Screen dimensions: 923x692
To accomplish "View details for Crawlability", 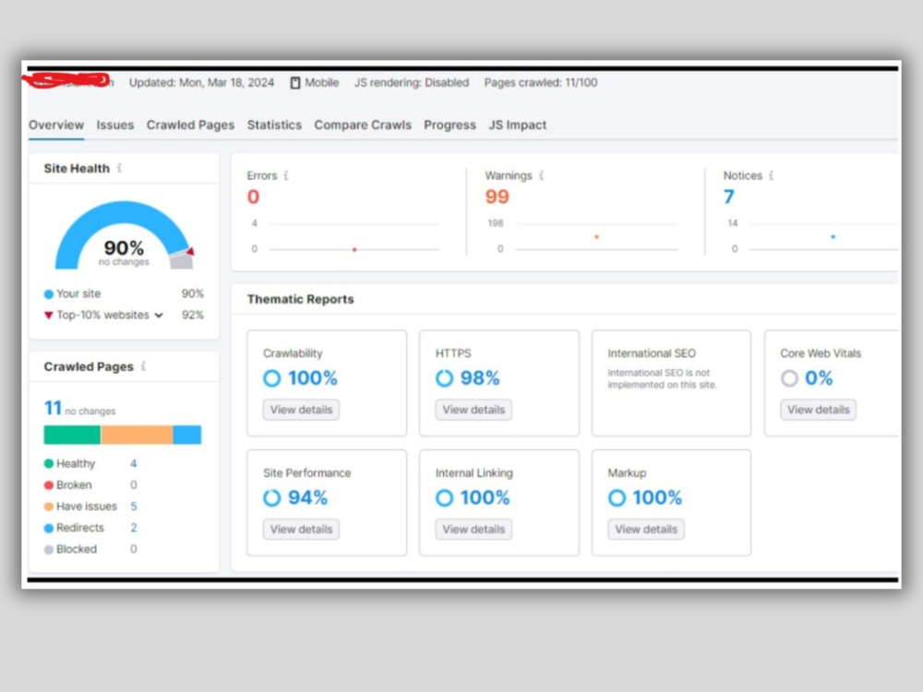I will click(301, 410).
